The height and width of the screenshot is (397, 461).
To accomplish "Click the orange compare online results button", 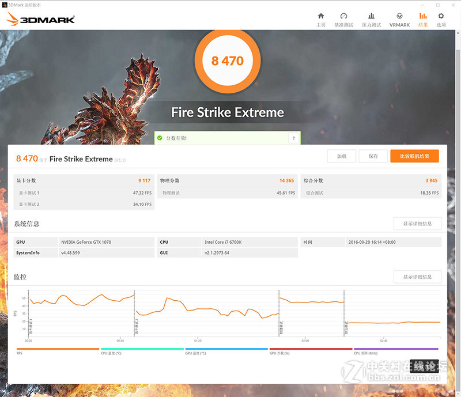I will (414, 156).
